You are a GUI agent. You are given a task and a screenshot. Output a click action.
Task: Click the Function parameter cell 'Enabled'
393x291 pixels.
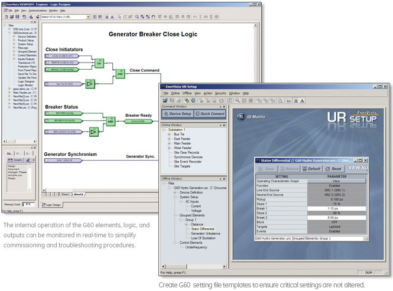(x=336, y=185)
